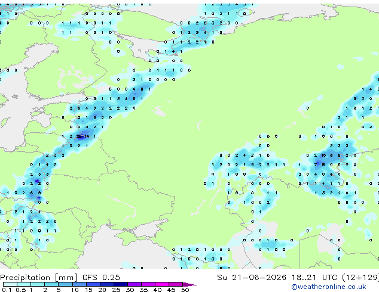Select the 0.5–1 mm legend color swatch

point(24,284)
